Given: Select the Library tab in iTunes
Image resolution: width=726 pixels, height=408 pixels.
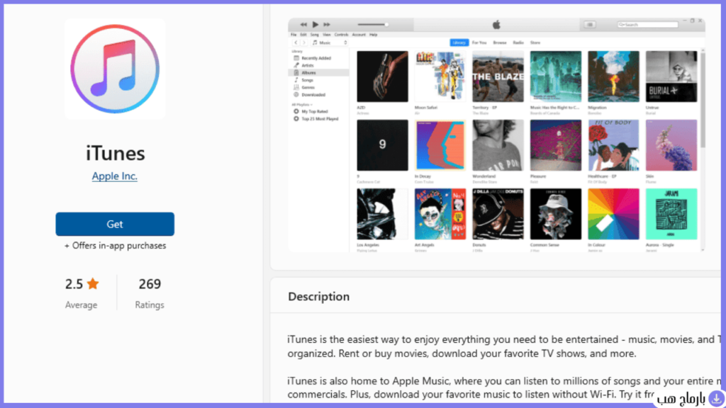Looking at the screenshot, I should [459, 42].
